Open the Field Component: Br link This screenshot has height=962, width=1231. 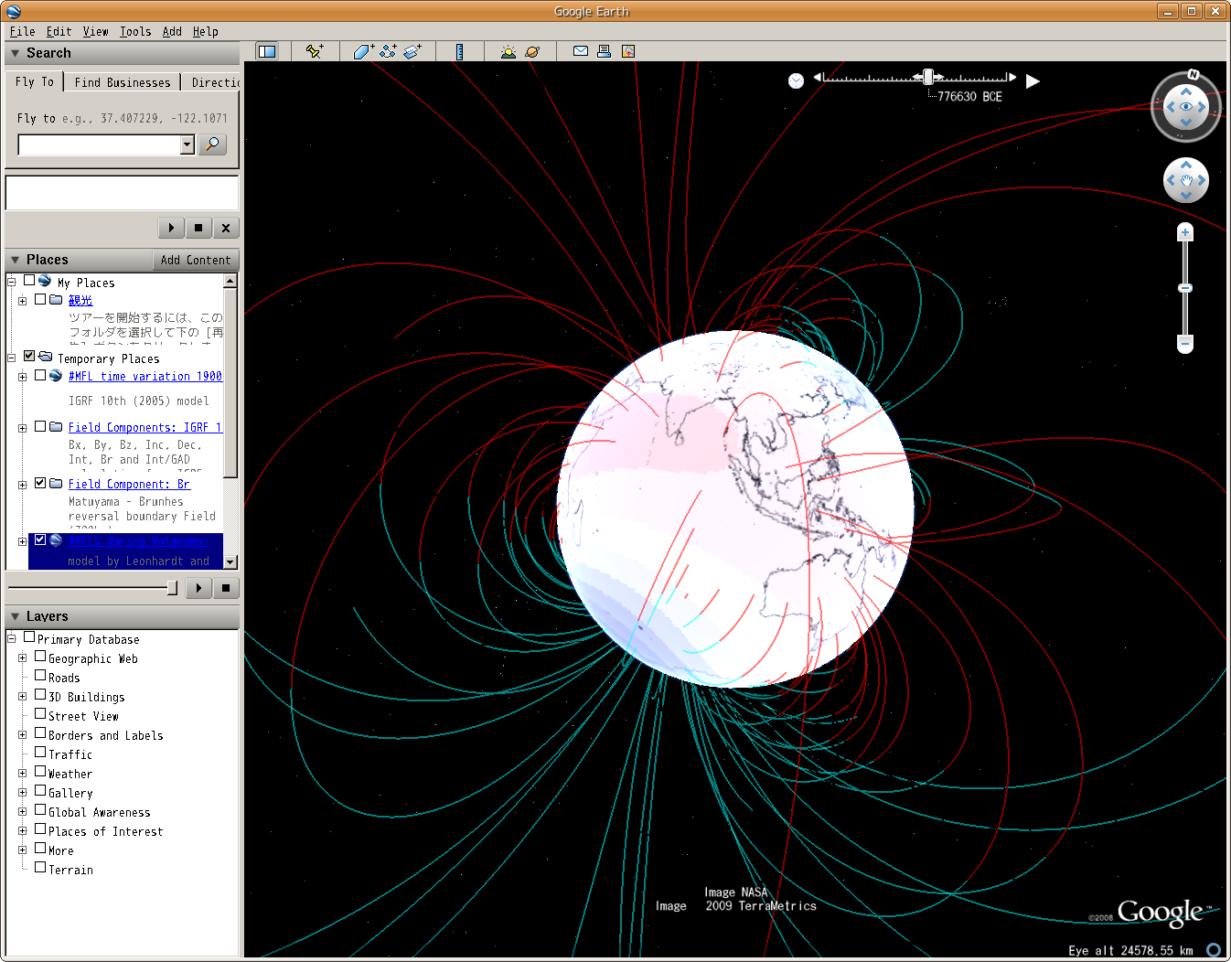(x=129, y=484)
